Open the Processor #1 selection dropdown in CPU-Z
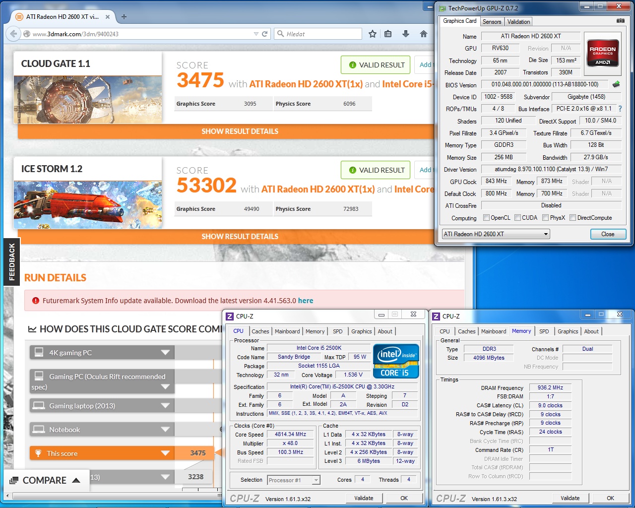The image size is (635, 508). [x=294, y=480]
